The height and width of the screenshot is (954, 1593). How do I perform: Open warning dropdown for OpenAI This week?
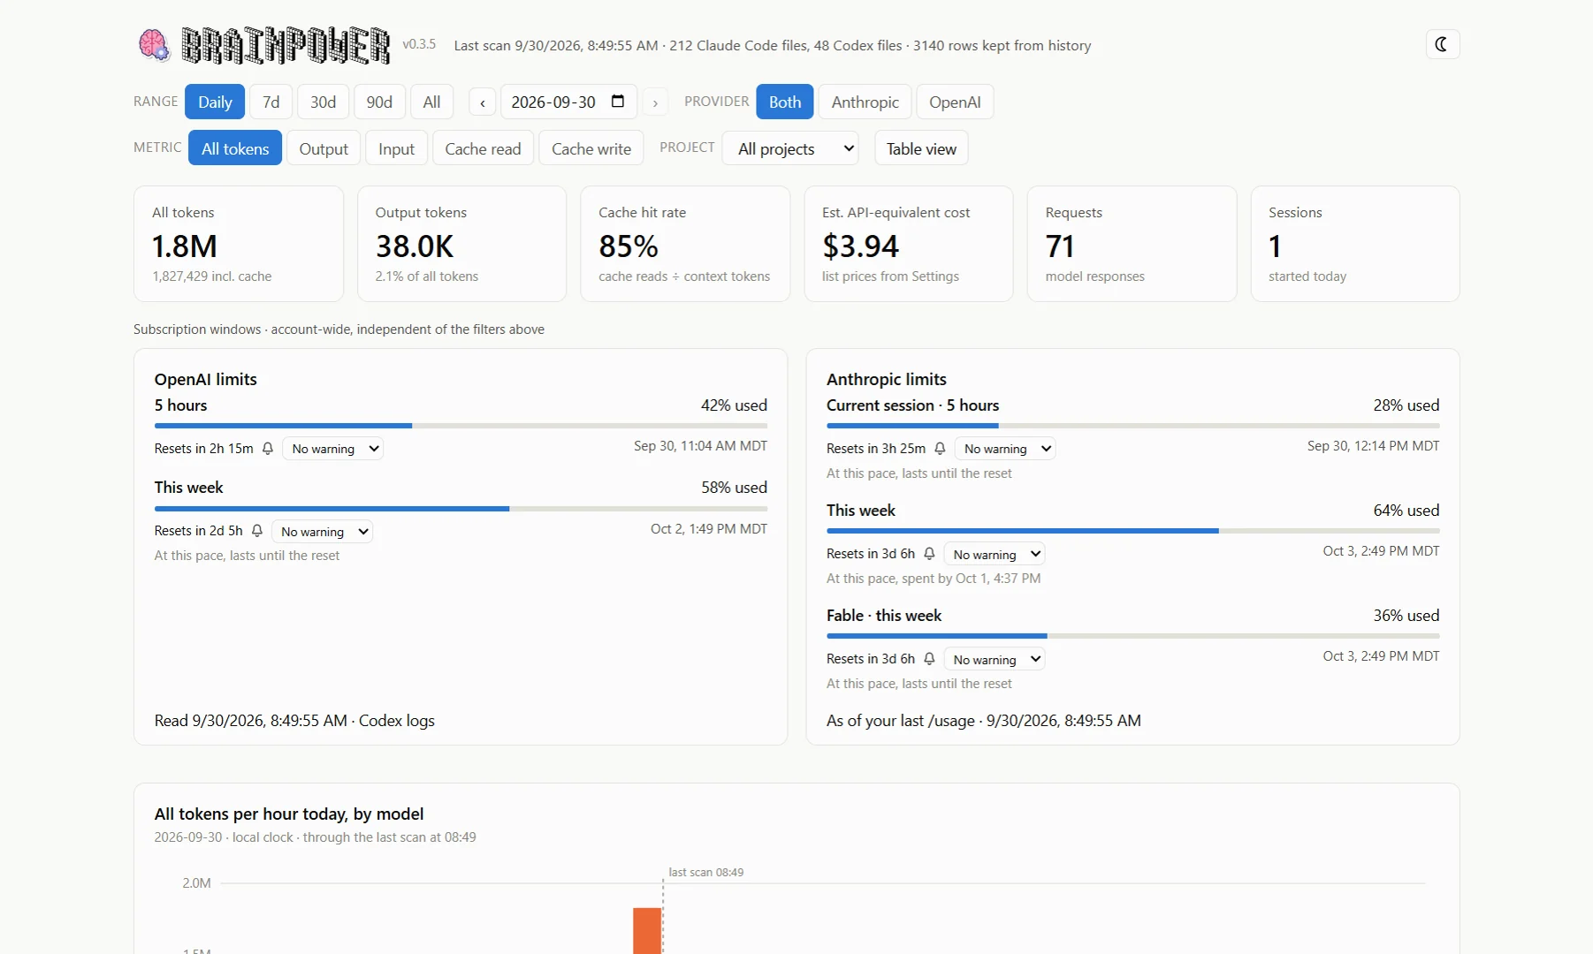[322, 532]
